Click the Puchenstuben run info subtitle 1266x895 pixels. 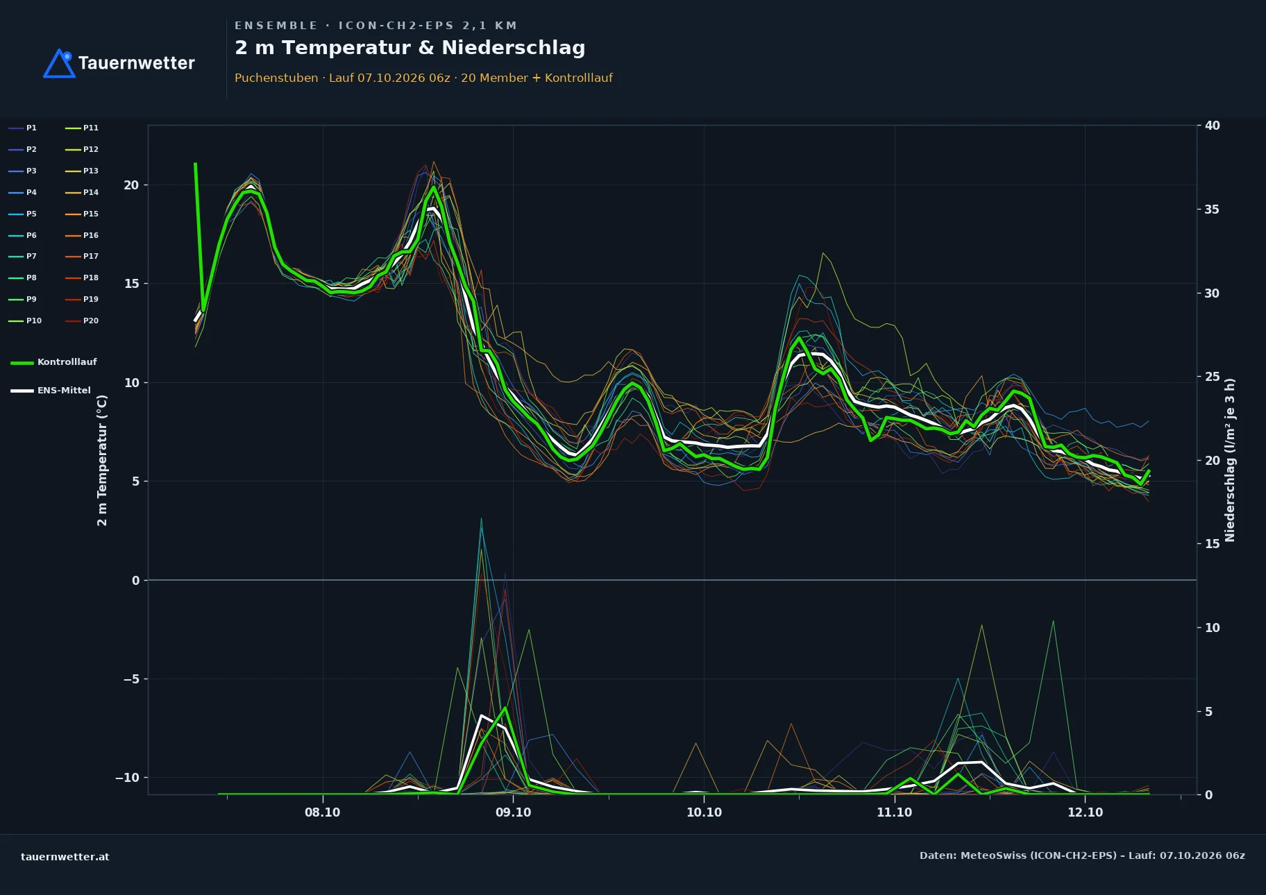point(423,78)
